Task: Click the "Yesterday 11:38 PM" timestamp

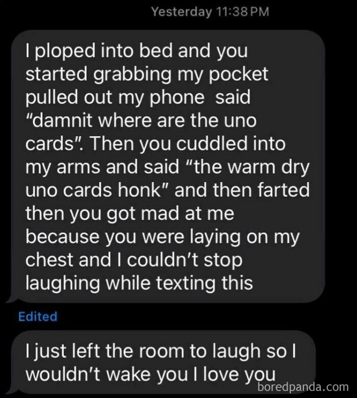Action: point(210,12)
